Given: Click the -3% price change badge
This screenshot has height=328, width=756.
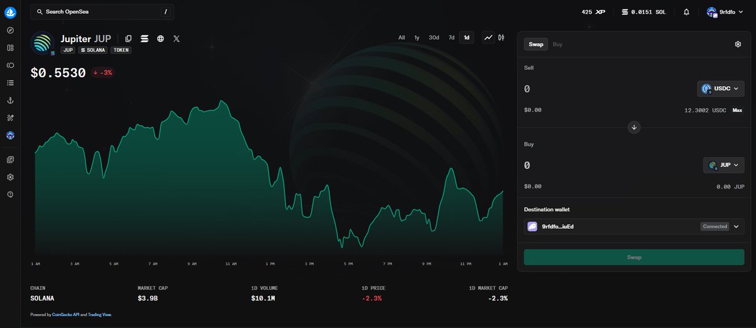Looking at the screenshot, I should click(103, 72).
